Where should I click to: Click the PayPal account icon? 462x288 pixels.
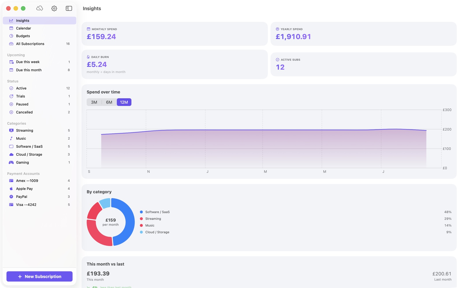(11, 197)
